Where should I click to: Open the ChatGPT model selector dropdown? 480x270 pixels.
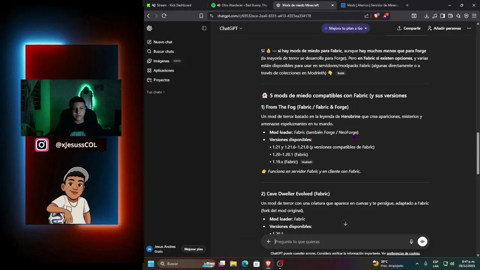coord(231,28)
